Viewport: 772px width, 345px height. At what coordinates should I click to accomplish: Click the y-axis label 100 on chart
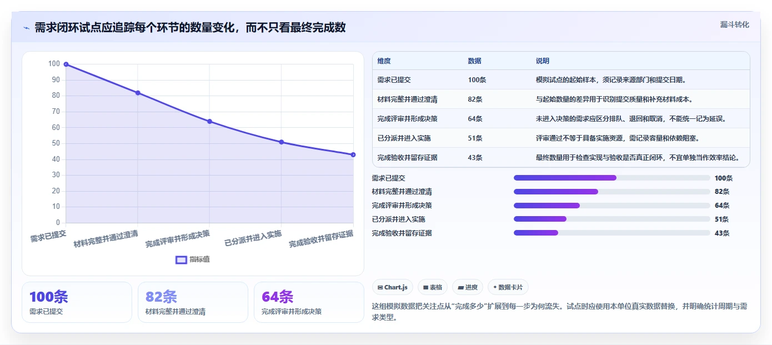pyautogui.click(x=54, y=64)
